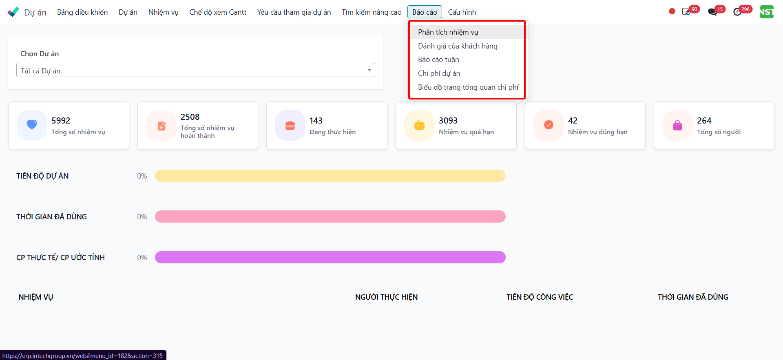Open the Cấu hình menu

click(462, 12)
